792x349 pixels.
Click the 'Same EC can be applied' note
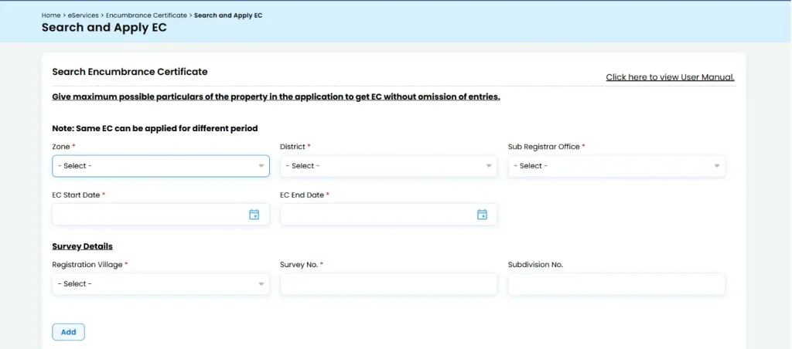click(x=155, y=129)
